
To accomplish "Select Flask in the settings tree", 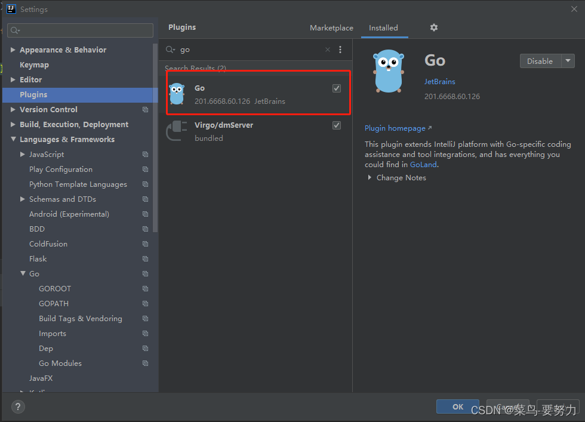I will pos(38,258).
